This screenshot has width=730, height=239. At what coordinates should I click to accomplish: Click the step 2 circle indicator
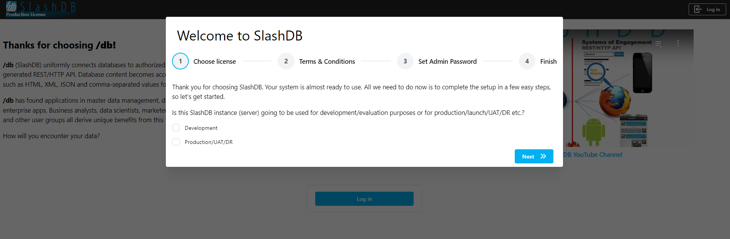tap(286, 61)
